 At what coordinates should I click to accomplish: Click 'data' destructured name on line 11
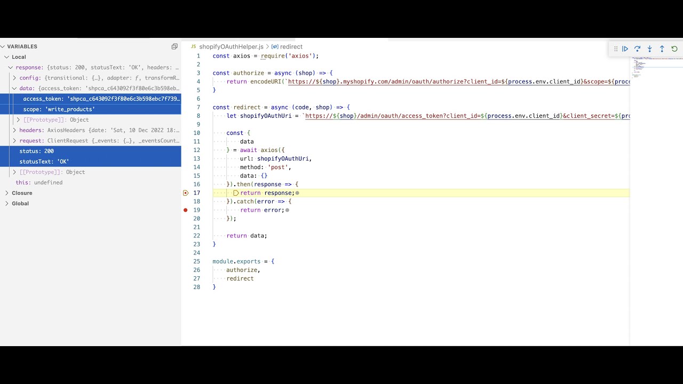click(247, 142)
